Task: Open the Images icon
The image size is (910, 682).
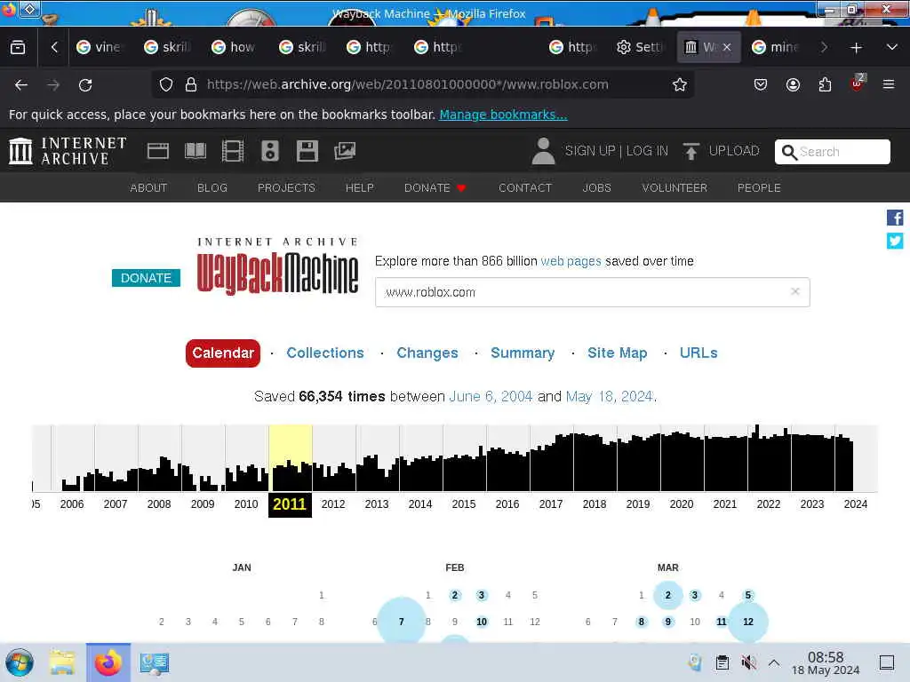Action: point(345,151)
